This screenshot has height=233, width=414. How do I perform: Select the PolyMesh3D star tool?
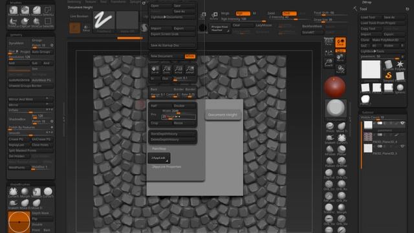point(400,65)
